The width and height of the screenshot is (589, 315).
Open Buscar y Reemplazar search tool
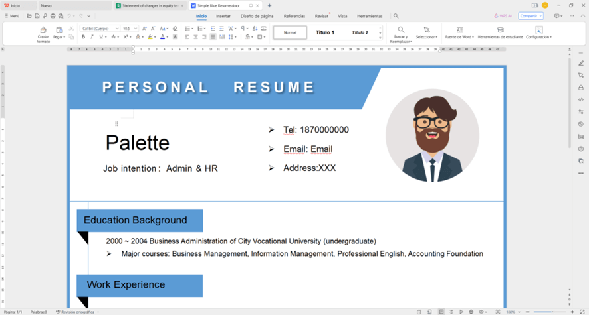coord(401,30)
